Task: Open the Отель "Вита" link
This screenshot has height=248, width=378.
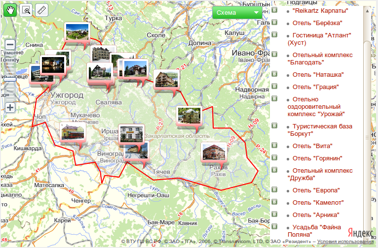Action: tap(312, 146)
